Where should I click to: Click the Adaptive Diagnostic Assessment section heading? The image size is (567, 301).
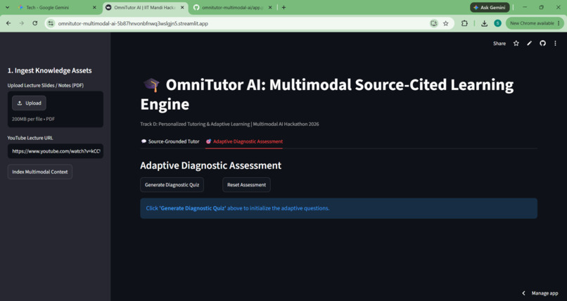[211, 165]
